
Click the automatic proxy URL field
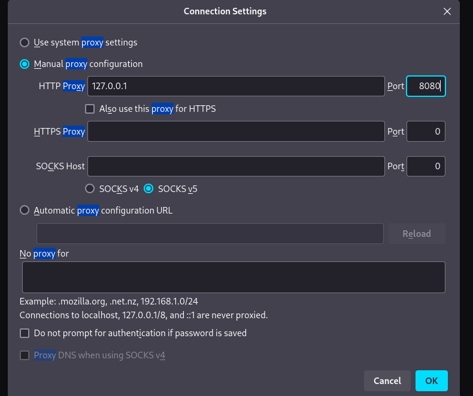pyautogui.click(x=210, y=233)
